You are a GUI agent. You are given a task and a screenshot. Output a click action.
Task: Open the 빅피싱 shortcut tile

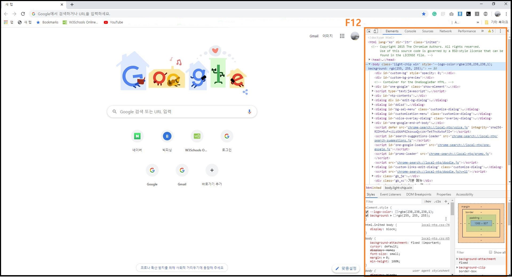167,136
